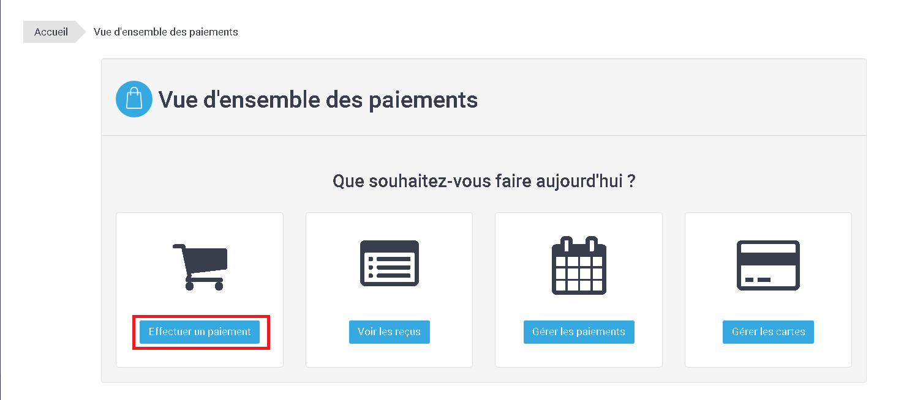Image resolution: width=923 pixels, height=400 pixels.
Task: Click the receipts list icon
Action: [x=390, y=263]
